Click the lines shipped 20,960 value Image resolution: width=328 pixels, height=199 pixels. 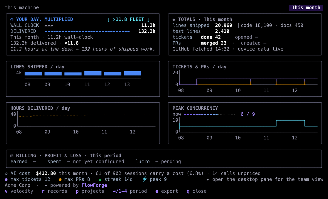224,25
